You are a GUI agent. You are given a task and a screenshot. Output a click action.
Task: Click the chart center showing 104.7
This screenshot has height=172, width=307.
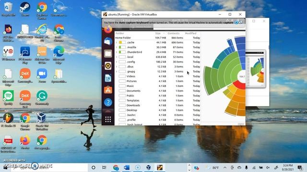click(242, 76)
